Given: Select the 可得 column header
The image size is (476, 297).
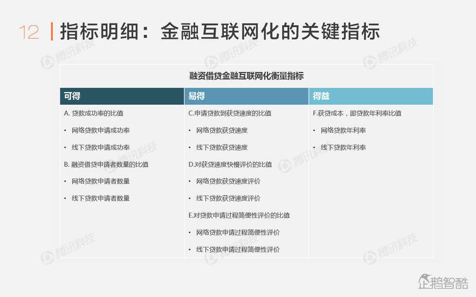Looking at the screenshot, I should [72, 96].
